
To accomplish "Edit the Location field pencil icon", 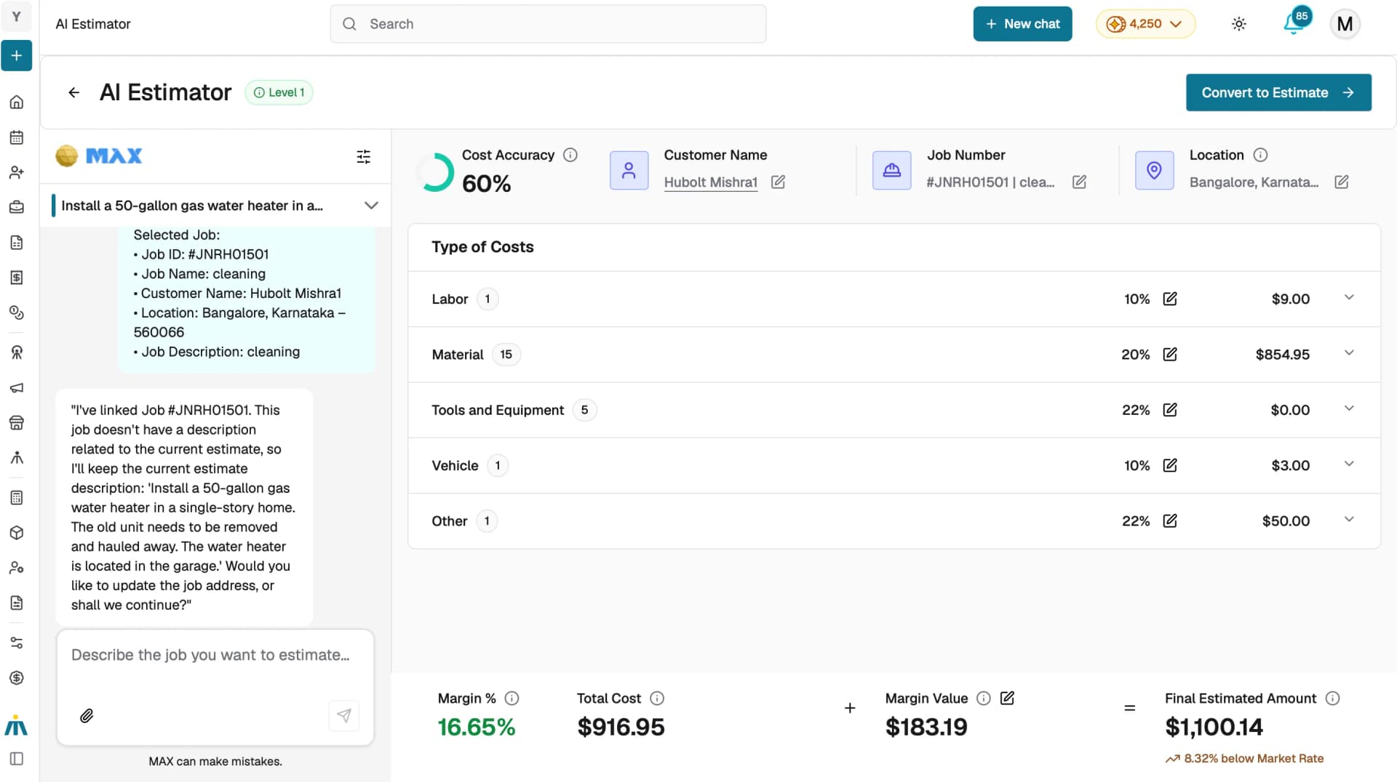I will [1342, 182].
